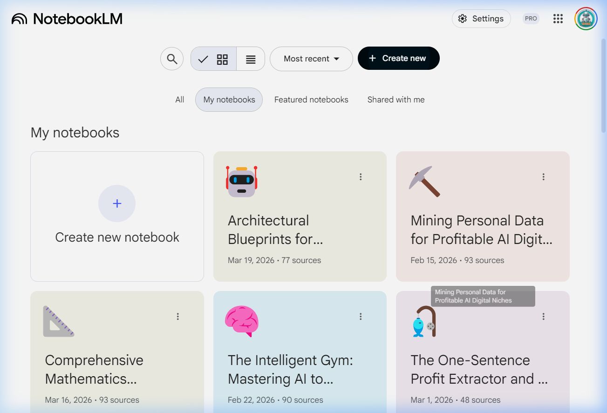Click the blue plus circle icon
The height and width of the screenshot is (413, 607).
pos(117,203)
